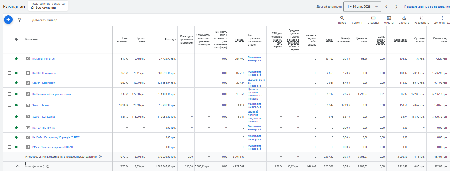Sort by the Расходы column header
The image size is (450, 171).
click(x=170, y=40)
